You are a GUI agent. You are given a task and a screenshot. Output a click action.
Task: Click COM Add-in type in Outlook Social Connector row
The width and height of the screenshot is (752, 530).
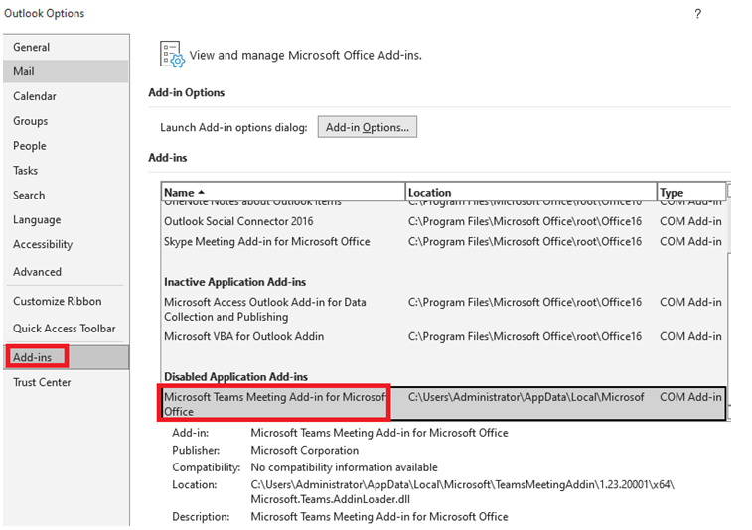click(690, 221)
